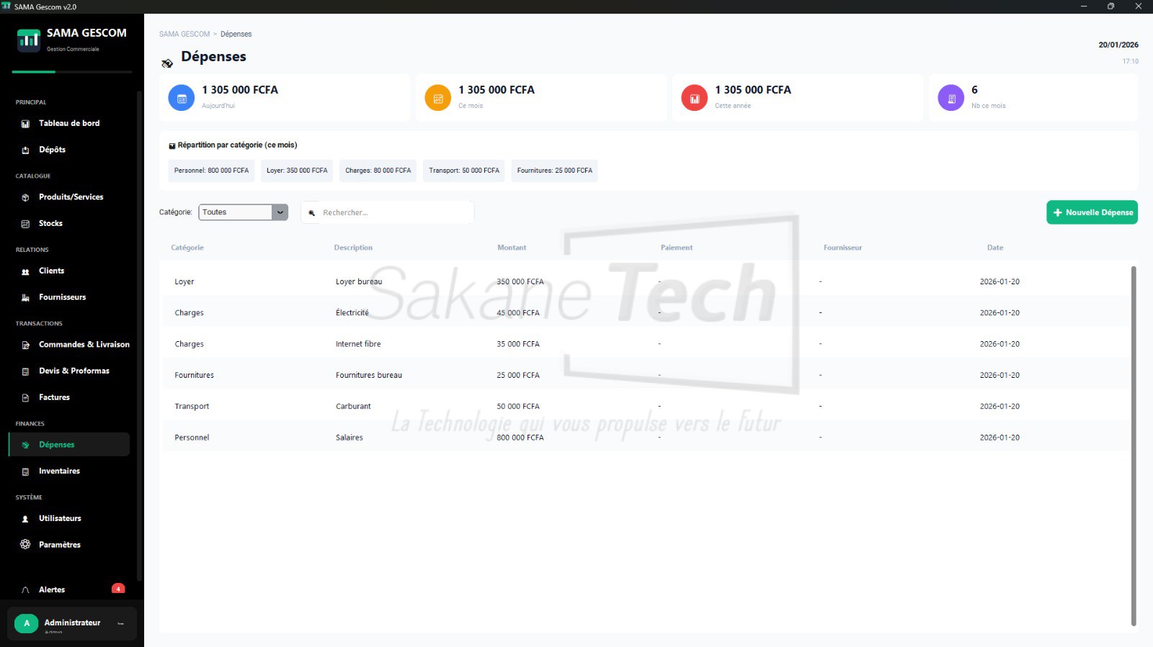This screenshot has height=647, width=1153.
Task: Click the red Cette année icon
Action: coord(695,98)
